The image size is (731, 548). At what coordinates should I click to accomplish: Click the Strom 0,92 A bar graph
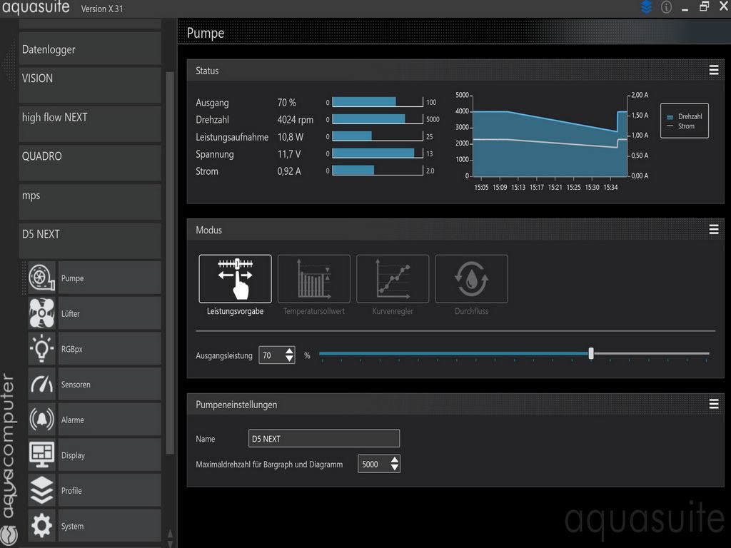click(378, 171)
